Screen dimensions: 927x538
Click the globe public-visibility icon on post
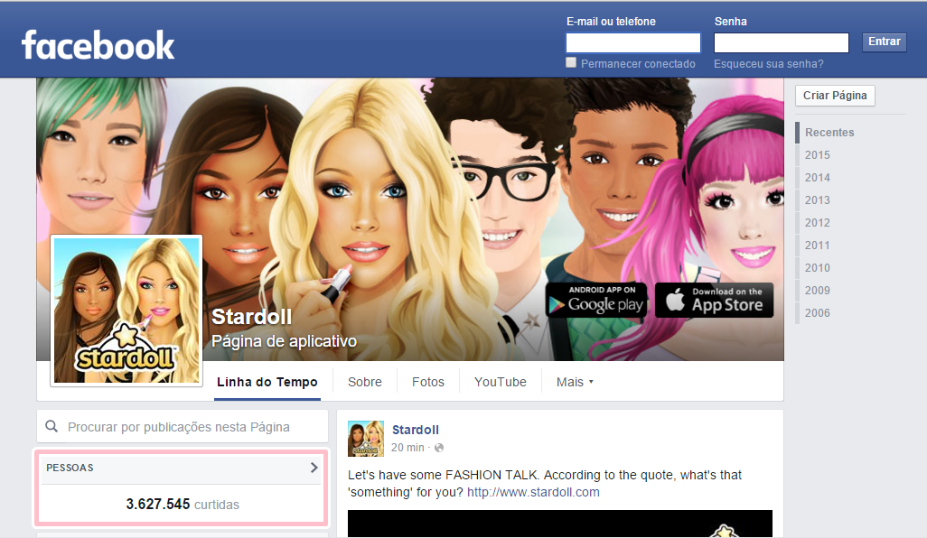439,448
